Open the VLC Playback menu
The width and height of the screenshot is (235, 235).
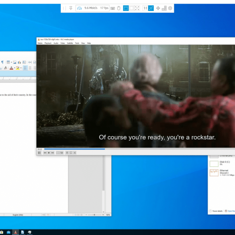click(x=48, y=43)
